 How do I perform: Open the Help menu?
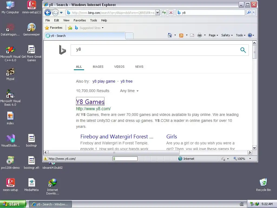coord(104,20)
